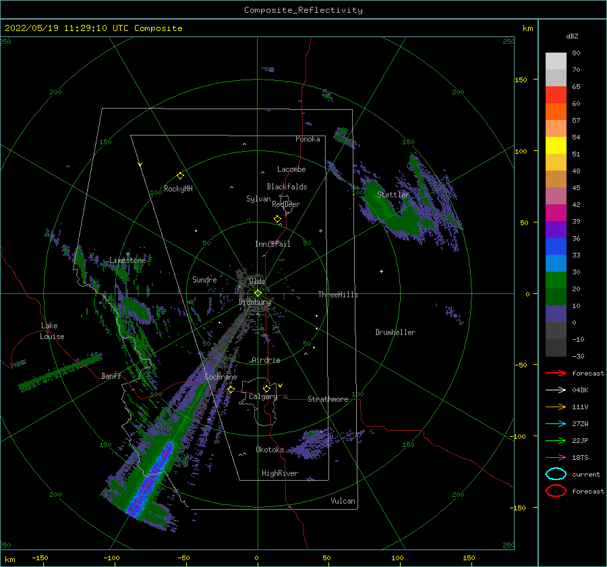Click the RedDeer label

click(286, 204)
